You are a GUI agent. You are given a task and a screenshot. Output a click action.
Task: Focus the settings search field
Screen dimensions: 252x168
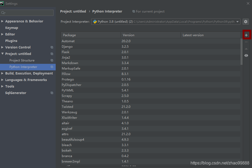[27, 13]
